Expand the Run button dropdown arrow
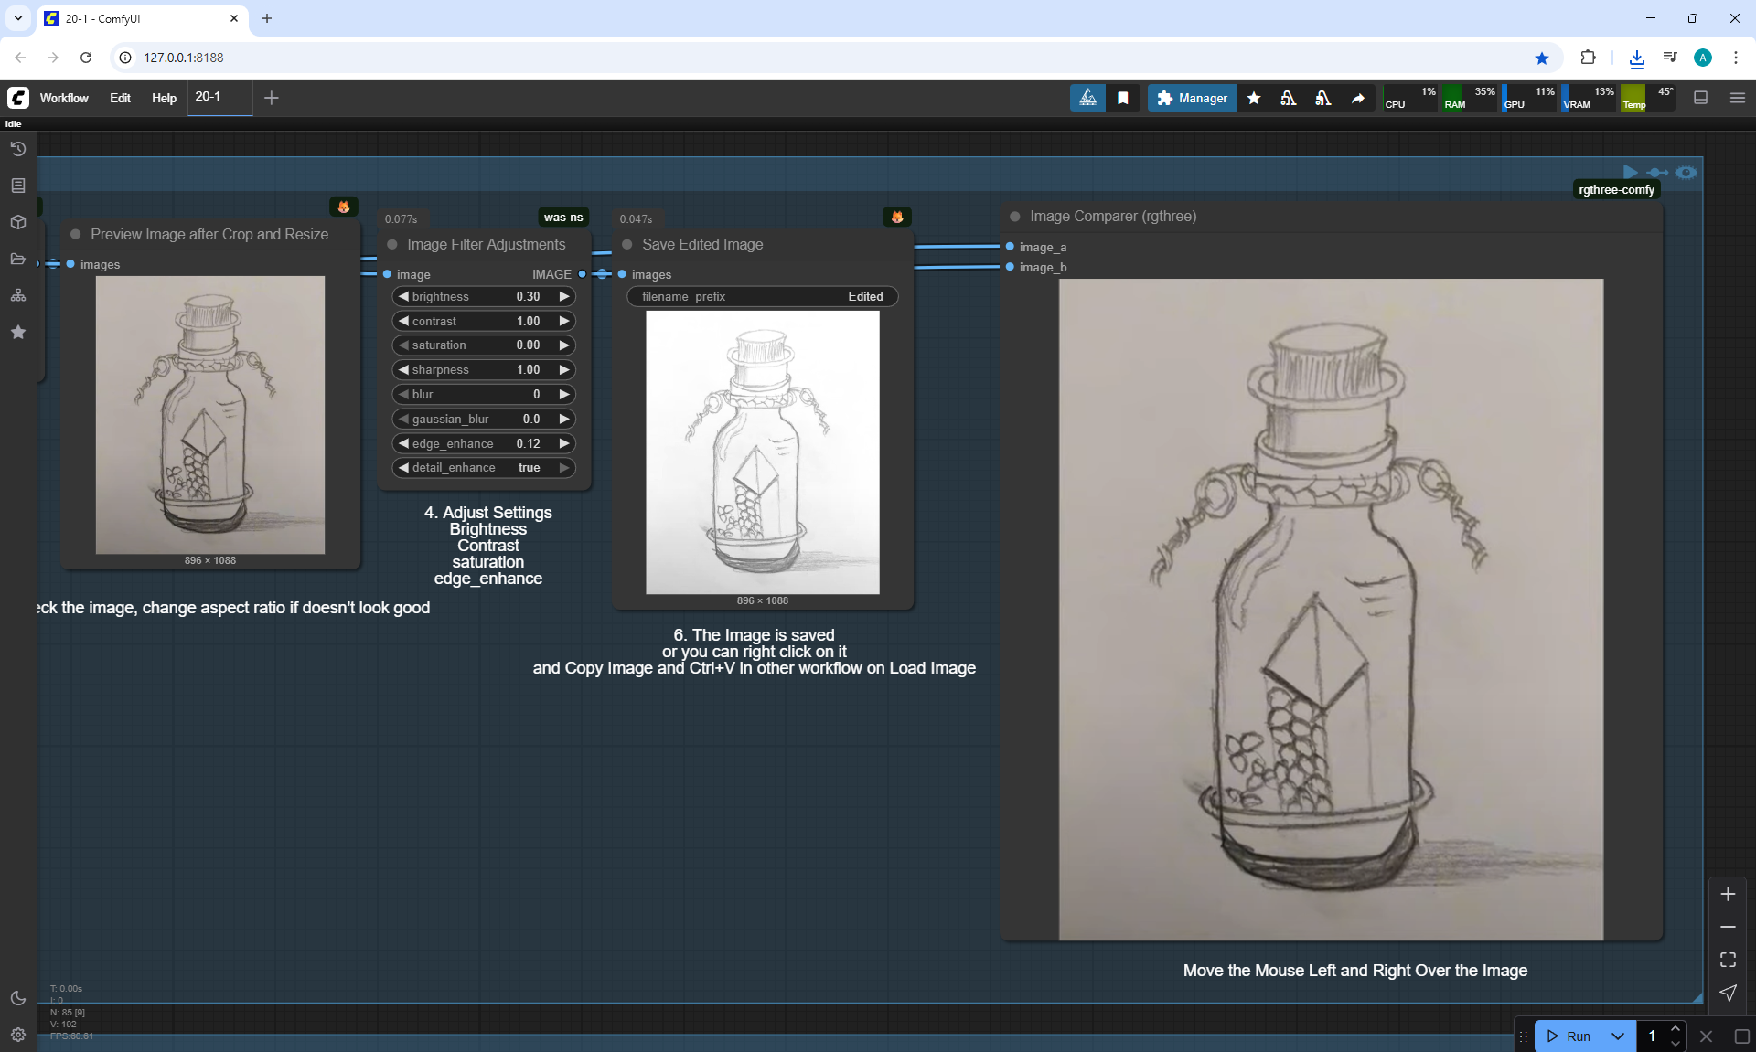Screen dimensions: 1756x1052 tap(1618, 1036)
